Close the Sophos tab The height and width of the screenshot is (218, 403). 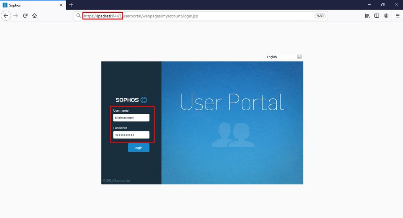(61, 5)
